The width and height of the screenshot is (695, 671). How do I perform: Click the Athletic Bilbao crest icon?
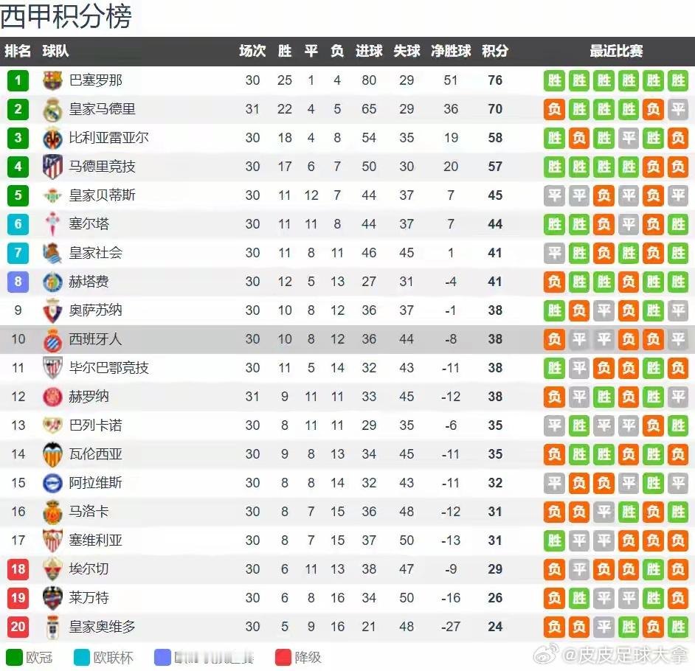[52, 368]
